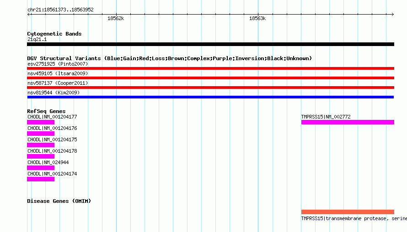Click the magenta bar under CHODL|NM_024944
The height and width of the screenshot is (232, 407).
click(41, 168)
